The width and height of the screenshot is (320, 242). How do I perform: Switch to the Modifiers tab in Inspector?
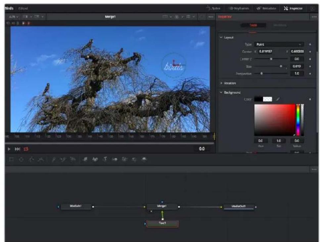pos(280,25)
